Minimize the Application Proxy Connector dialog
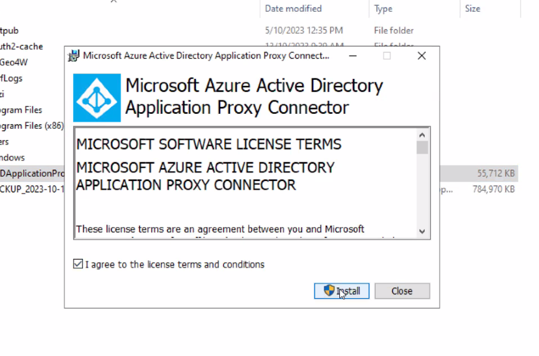Screen dimensions: 539x356 coord(352,55)
